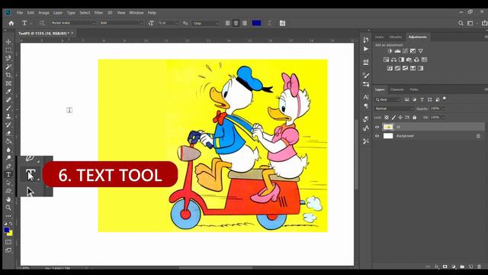This screenshot has height=275, width=488.
Task: Toggle text orientation icon in options bar
Action: [42, 23]
